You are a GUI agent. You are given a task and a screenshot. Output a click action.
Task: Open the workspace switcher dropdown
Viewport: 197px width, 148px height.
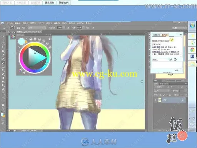point(179,28)
